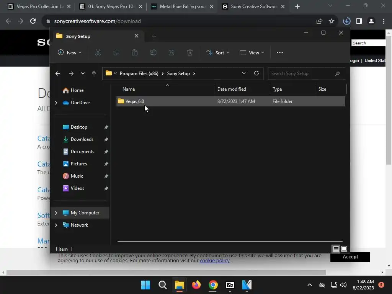392x294 pixels.
Task: Click the Paste icon in Explorer toolbar
Action: point(135,52)
